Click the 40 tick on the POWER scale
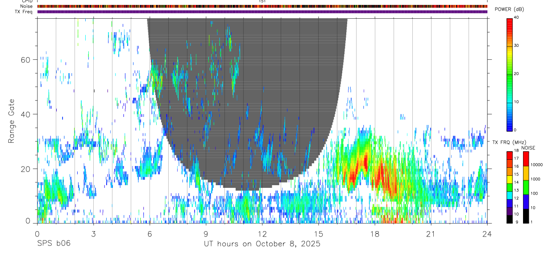The height and width of the screenshot is (253, 548). 517,18
